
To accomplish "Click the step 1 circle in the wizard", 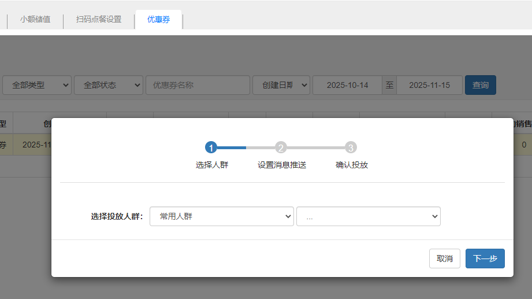I will tap(211, 147).
